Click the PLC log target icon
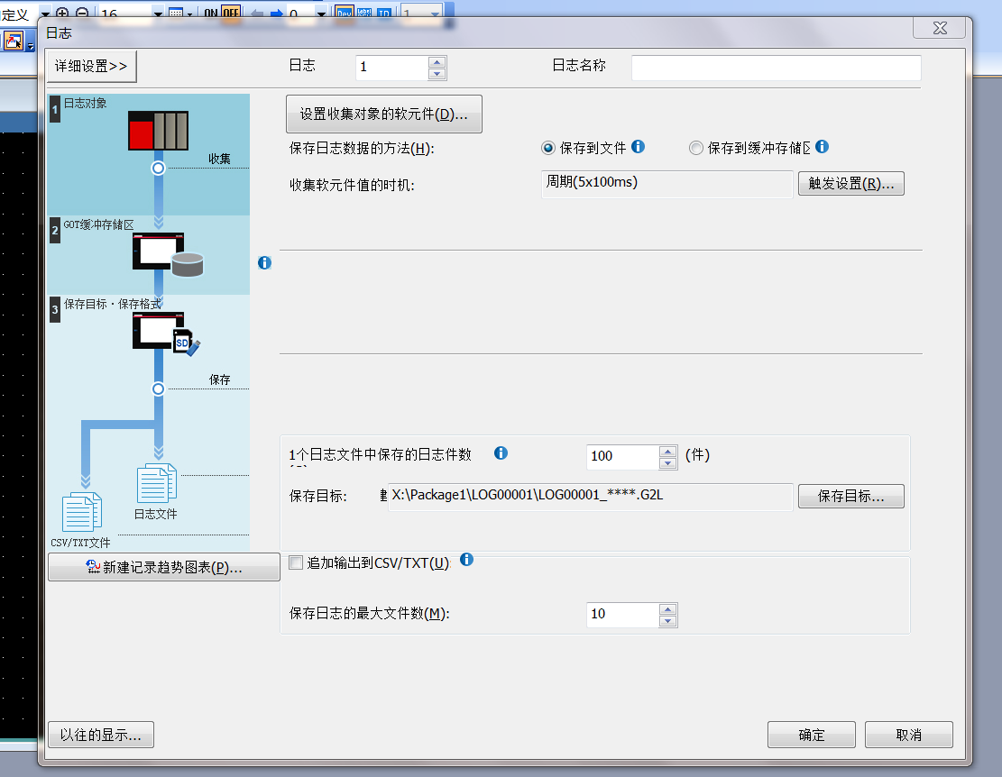1002x777 pixels. (158, 131)
